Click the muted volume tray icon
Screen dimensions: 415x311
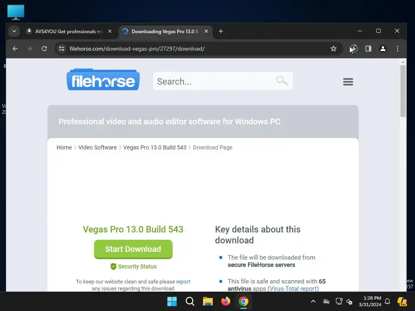[x=349, y=301]
